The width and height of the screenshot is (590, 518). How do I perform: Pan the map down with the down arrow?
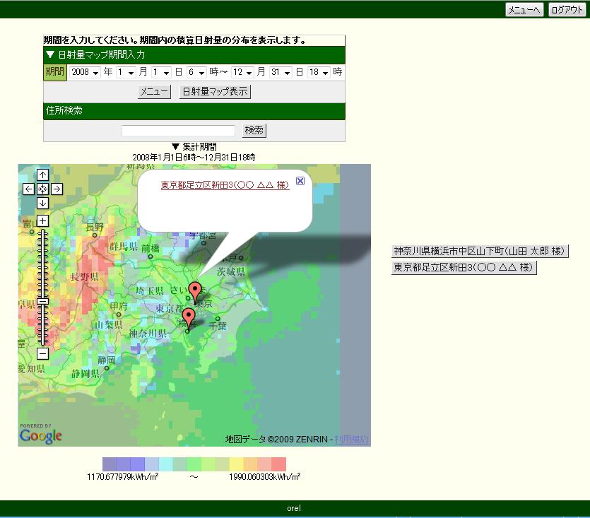pos(42,204)
